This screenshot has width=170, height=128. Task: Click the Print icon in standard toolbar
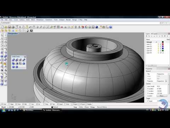tap(13, 27)
